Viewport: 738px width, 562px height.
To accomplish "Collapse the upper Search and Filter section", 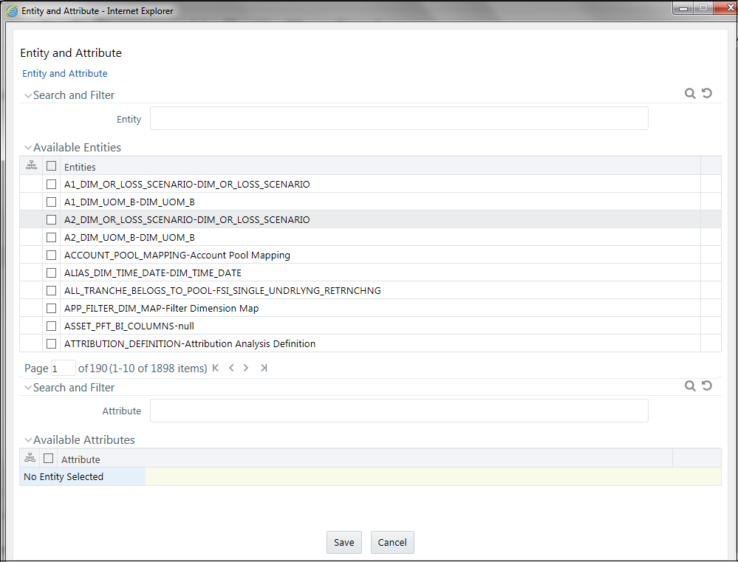I will pyautogui.click(x=27, y=95).
